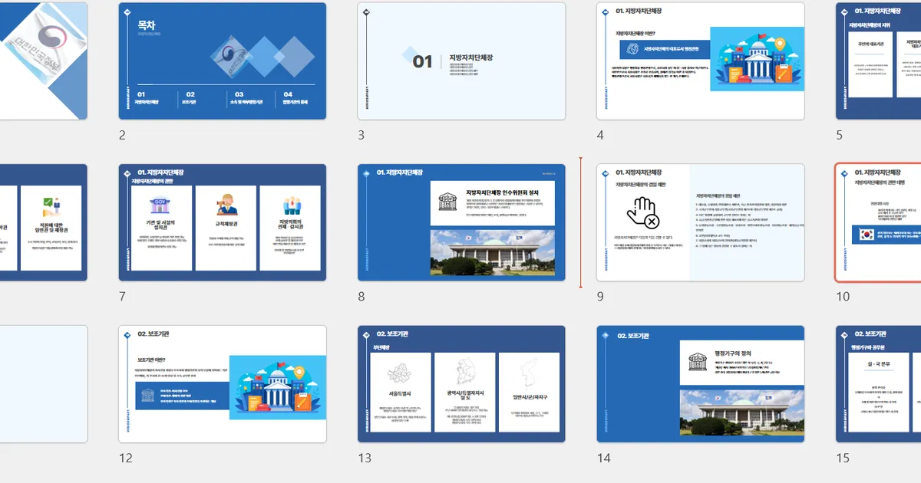Click the city hall illustration on slide 12

[x=278, y=387]
